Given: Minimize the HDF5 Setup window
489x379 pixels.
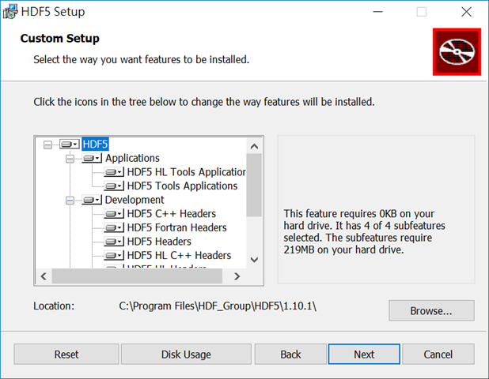Looking at the screenshot, I should pos(377,12).
